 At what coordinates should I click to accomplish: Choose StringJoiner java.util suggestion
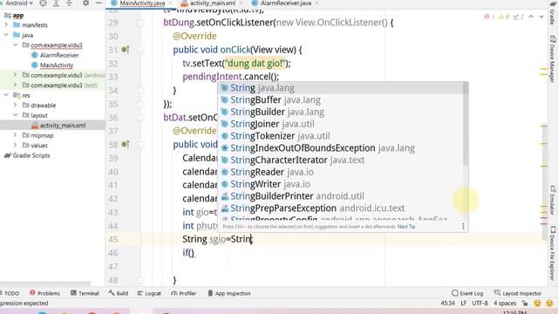click(341, 124)
